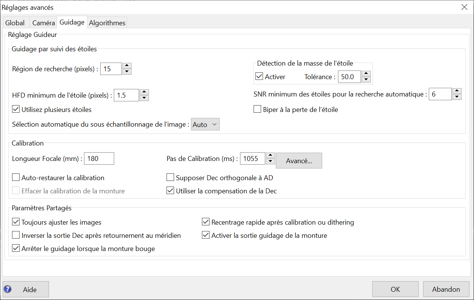Viewport: 474px width, 300px height.
Task: Select the Global tab
Action: (x=15, y=23)
